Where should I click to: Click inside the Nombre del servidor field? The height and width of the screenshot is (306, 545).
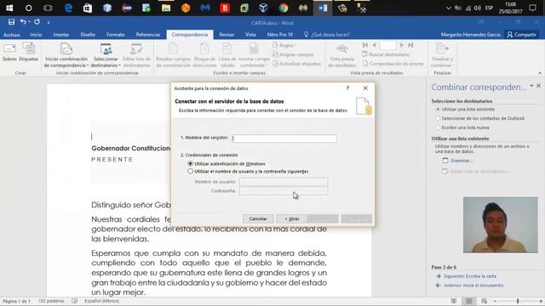click(x=284, y=139)
